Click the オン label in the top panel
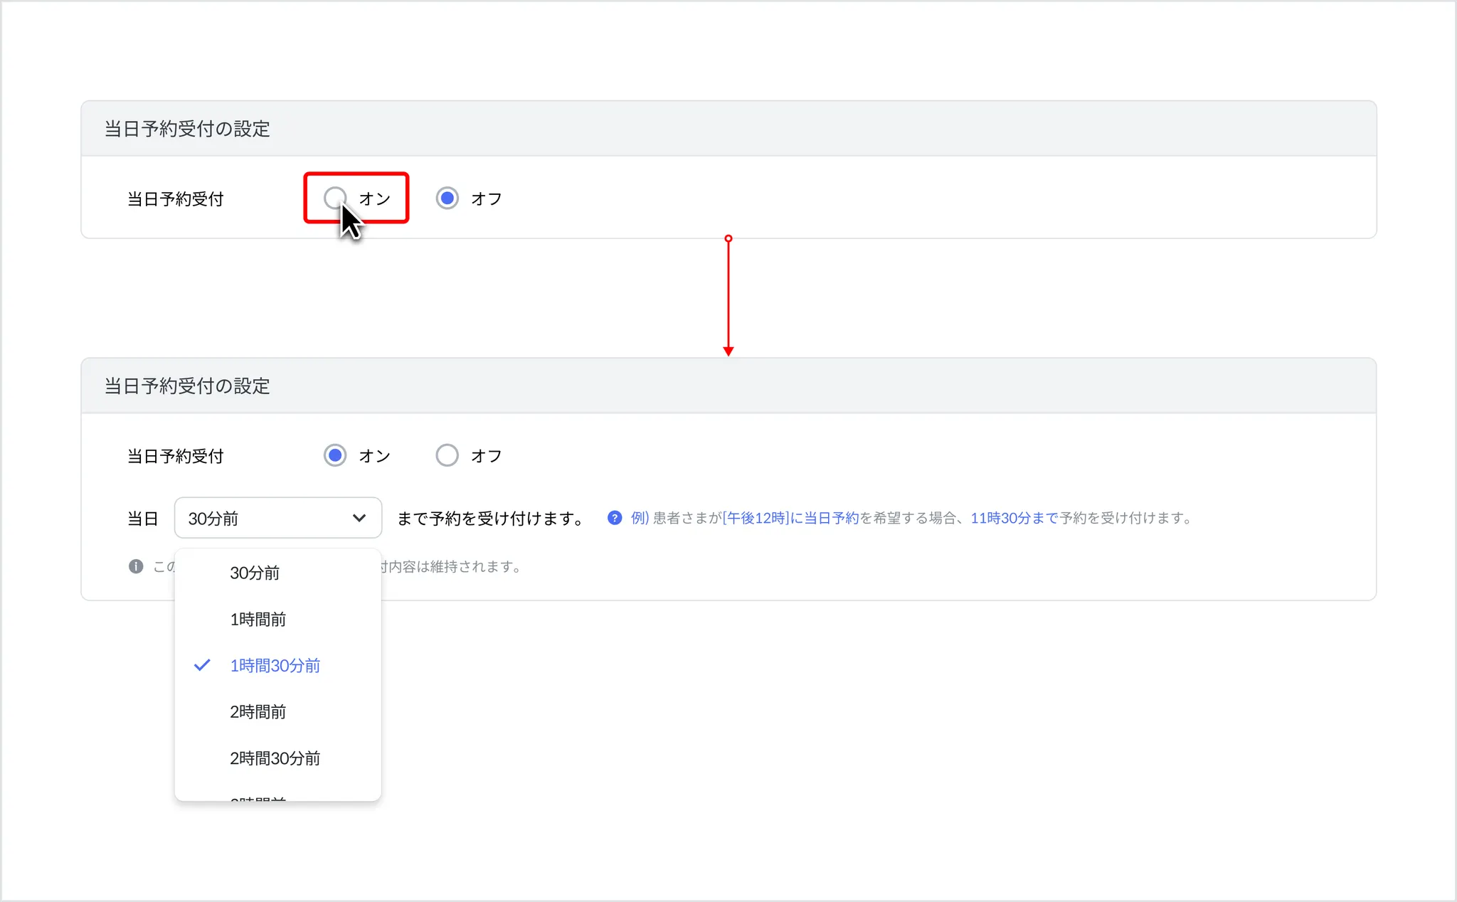The image size is (1457, 902). 375,198
